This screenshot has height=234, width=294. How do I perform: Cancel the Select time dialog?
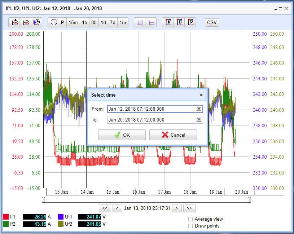pyautogui.click(x=173, y=135)
